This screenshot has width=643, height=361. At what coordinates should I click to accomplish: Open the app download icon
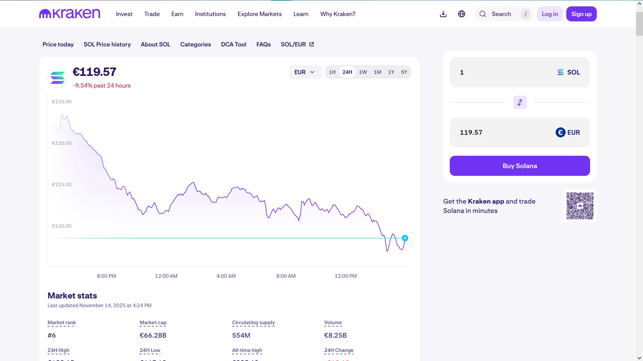click(x=443, y=14)
